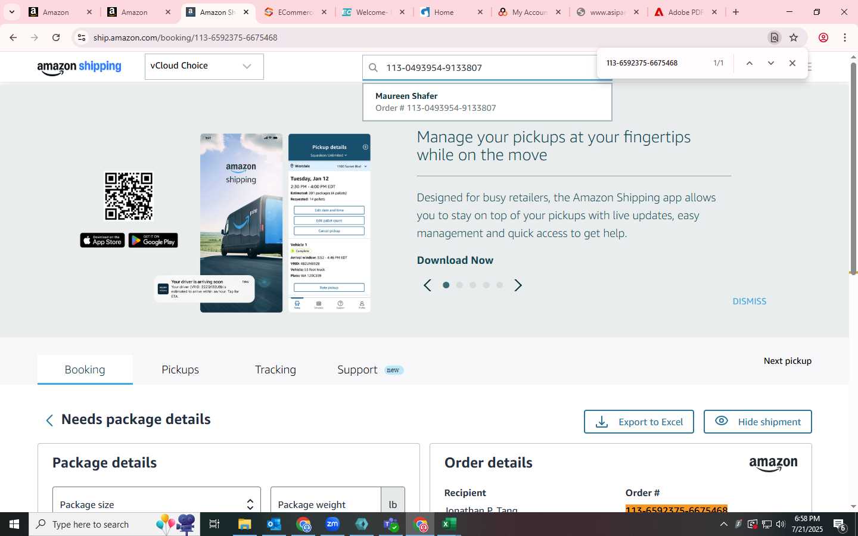Select the second carousel dot
Screen dimensions: 858x536
[x=459, y=285]
